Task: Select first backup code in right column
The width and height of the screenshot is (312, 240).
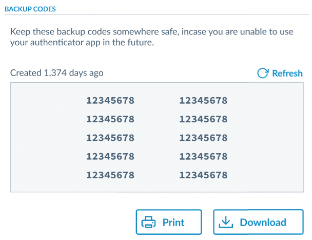Action: (x=203, y=101)
